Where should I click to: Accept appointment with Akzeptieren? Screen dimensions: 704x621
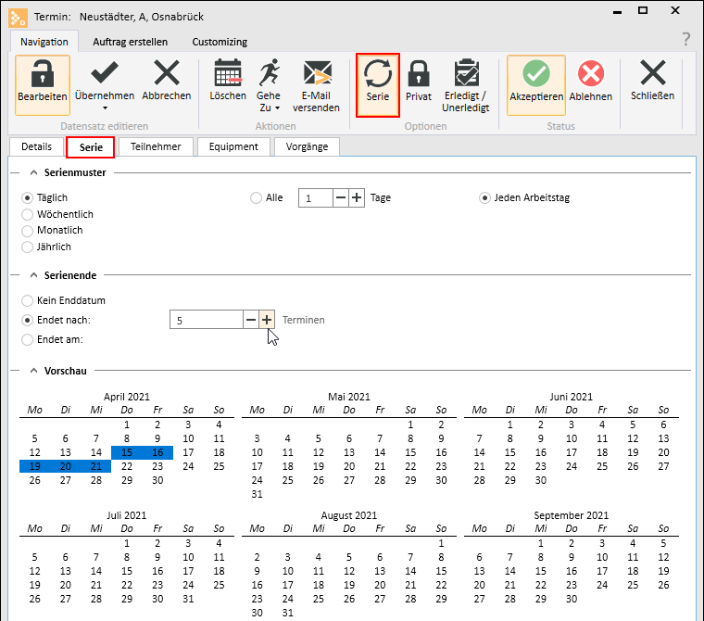[536, 76]
